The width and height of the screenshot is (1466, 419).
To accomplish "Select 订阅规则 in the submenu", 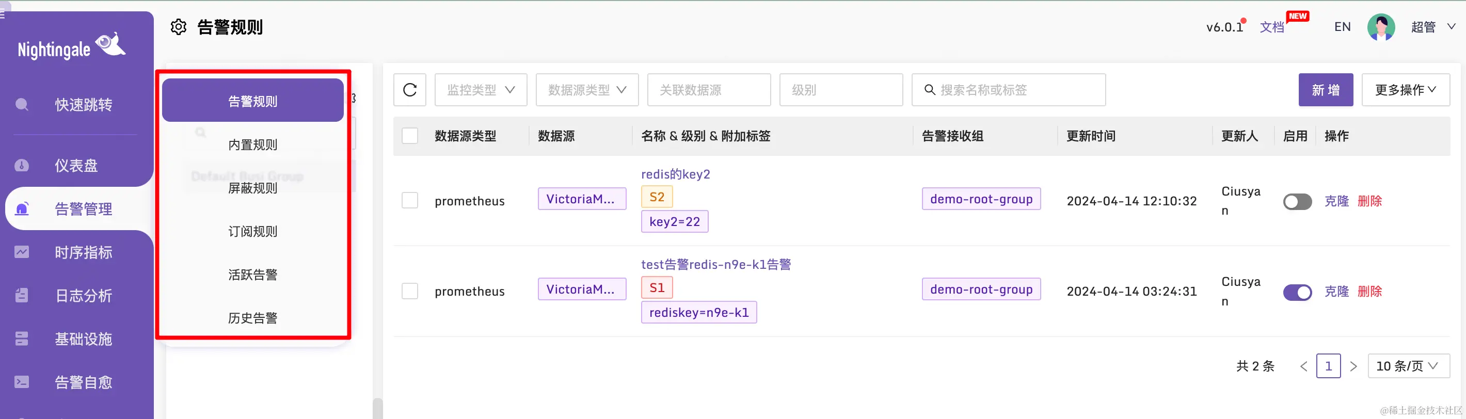I will point(253,231).
